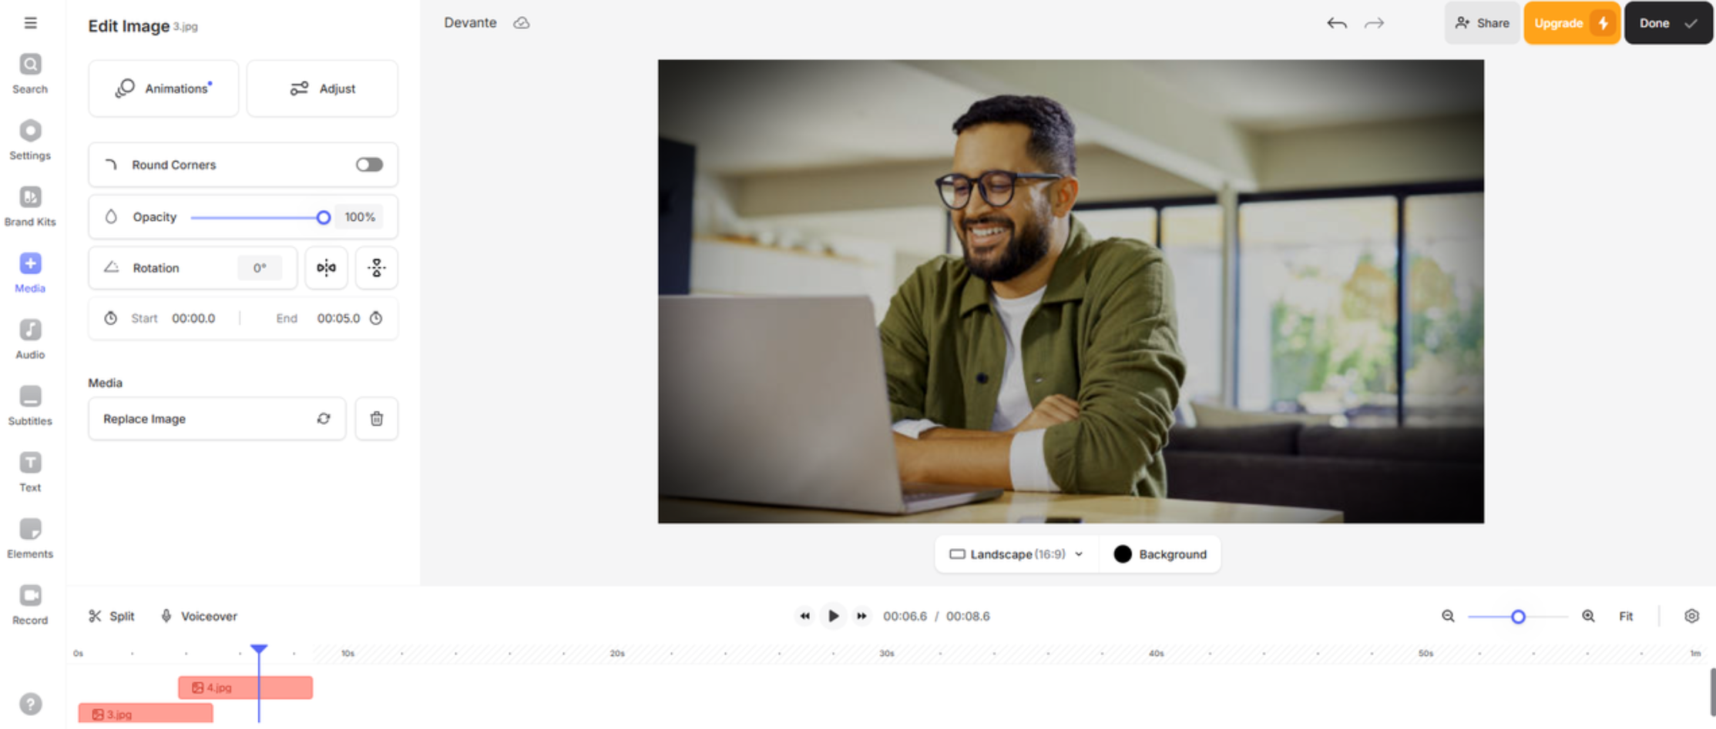The height and width of the screenshot is (729, 1716).
Task: Click the timeline vertical scrollbar
Action: (x=1712, y=692)
